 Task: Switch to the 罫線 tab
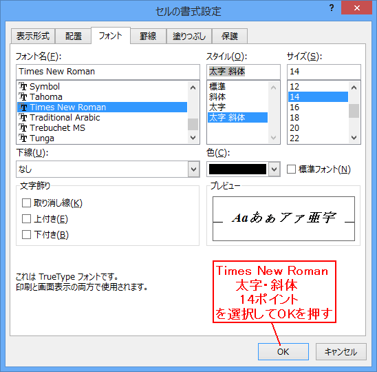tap(148, 36)
